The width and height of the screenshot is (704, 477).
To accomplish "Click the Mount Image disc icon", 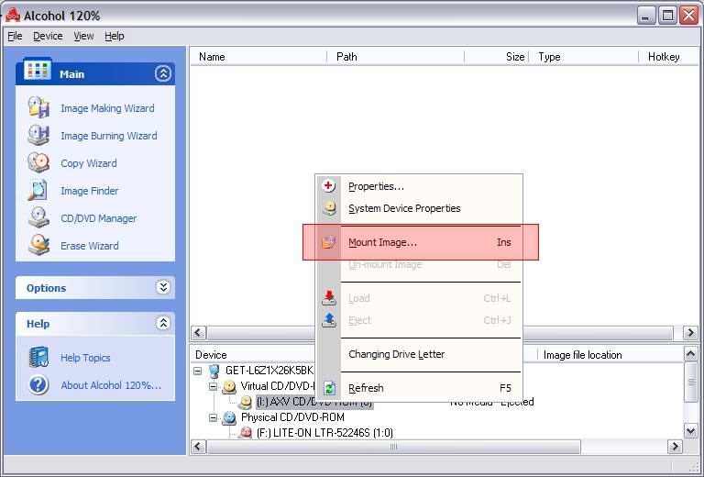I will (x=329, y=242).
